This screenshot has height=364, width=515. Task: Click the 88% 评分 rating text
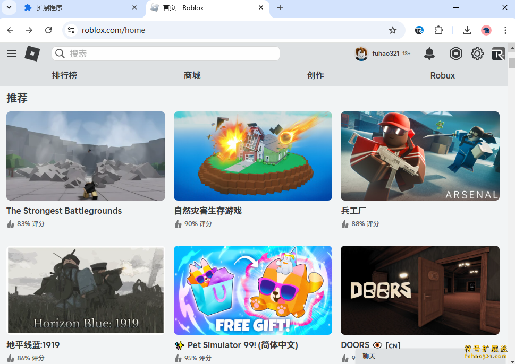click(x=365, y=224)
